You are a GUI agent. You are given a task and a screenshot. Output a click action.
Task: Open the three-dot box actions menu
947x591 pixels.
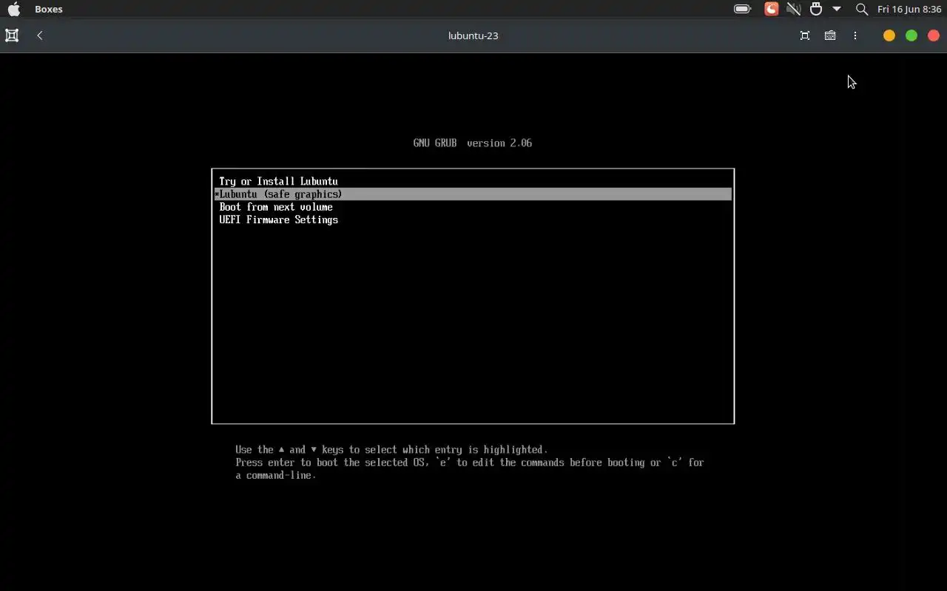[855, 35]
